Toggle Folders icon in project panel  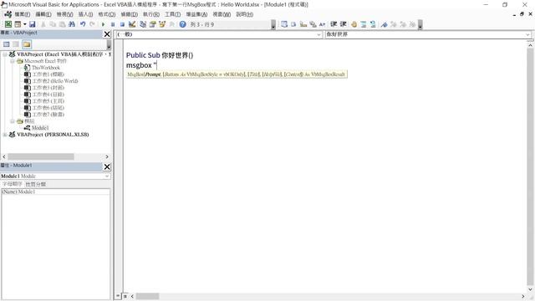click(x=27, y=44)
